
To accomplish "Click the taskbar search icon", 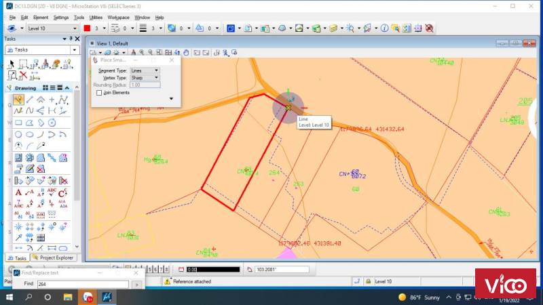I will pos(29,297).
